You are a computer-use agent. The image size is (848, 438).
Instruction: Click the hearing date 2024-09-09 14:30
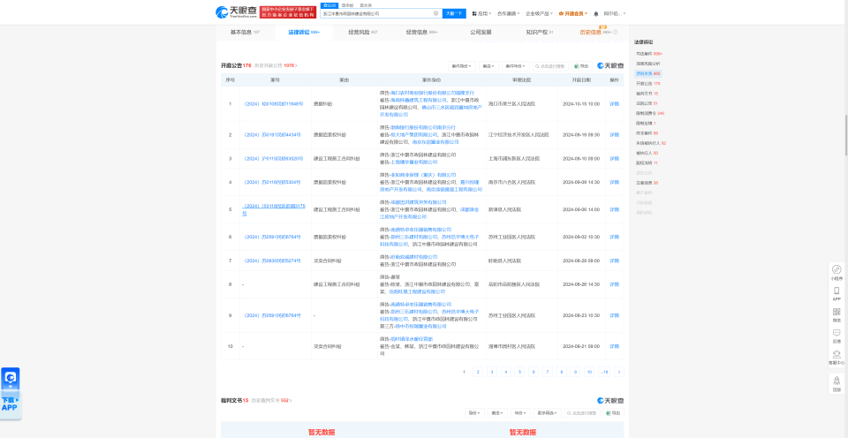point(581,182)
